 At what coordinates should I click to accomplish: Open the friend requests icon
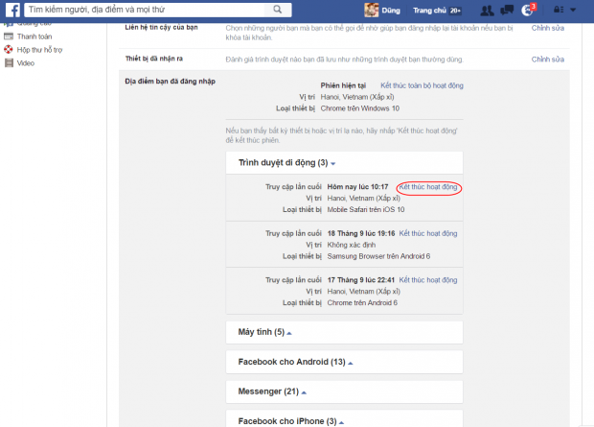click(x=487, y=11)
